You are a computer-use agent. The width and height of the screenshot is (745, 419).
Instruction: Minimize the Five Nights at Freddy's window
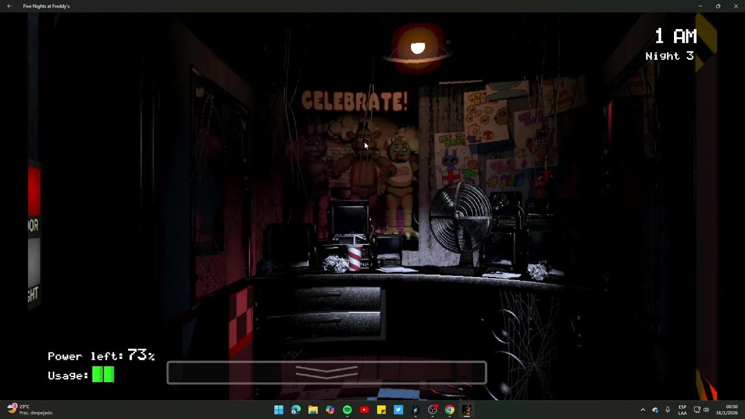700,6
